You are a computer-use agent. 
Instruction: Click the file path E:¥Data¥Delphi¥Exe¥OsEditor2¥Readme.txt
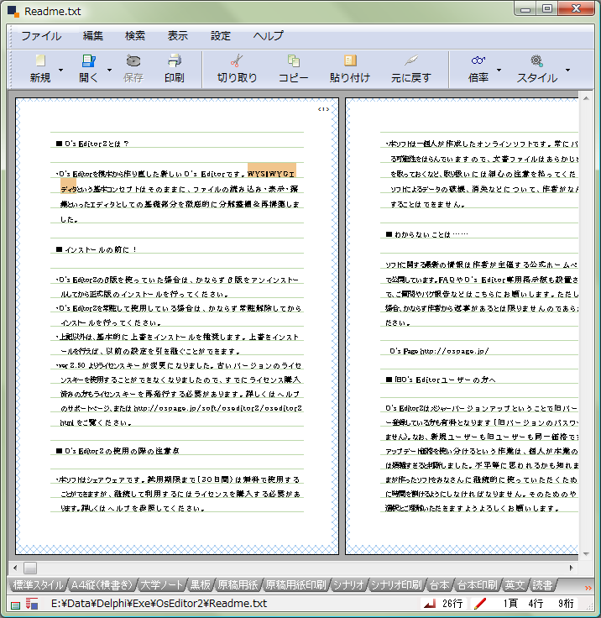tap(159, 604)
